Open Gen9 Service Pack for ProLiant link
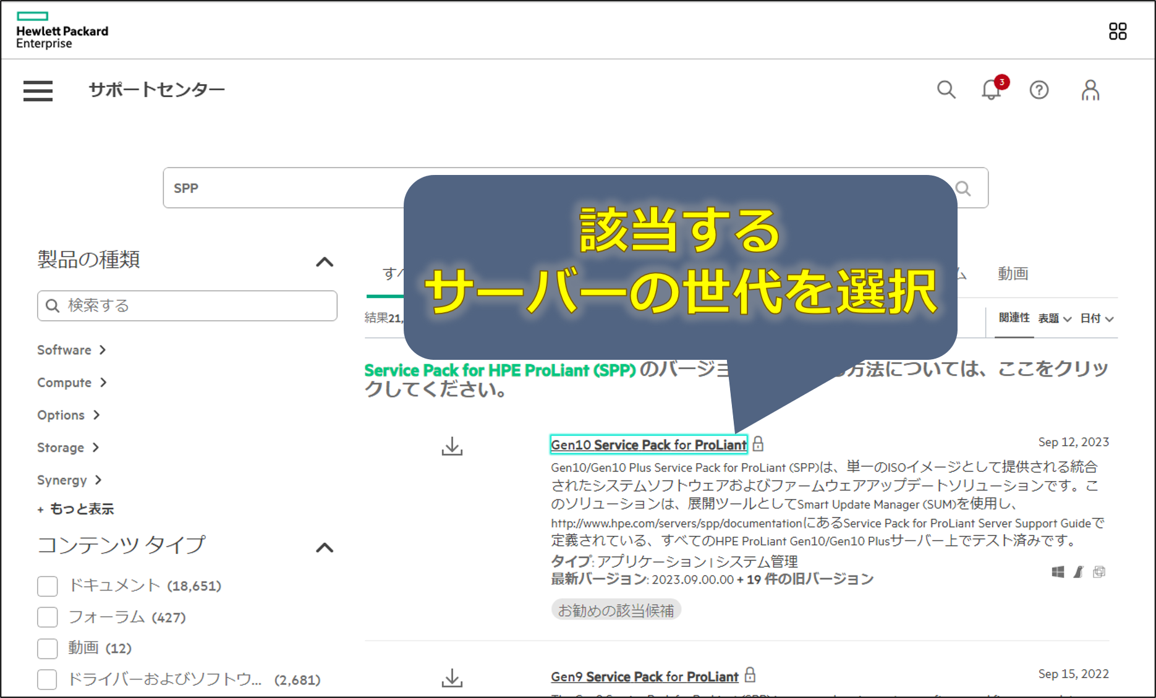1156x698 pixels. (644, 676)
